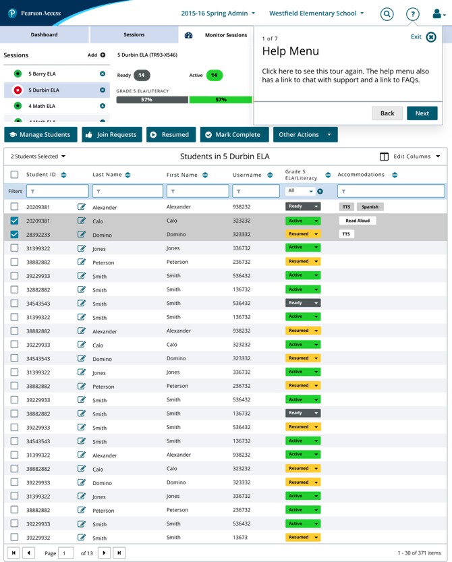Clear the Grade 5 ELA/Literacy status filter
Screen dimensions: 452x562
(x=320, y=192)
